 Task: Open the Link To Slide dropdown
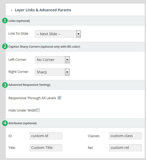click(x=58, y=34)
